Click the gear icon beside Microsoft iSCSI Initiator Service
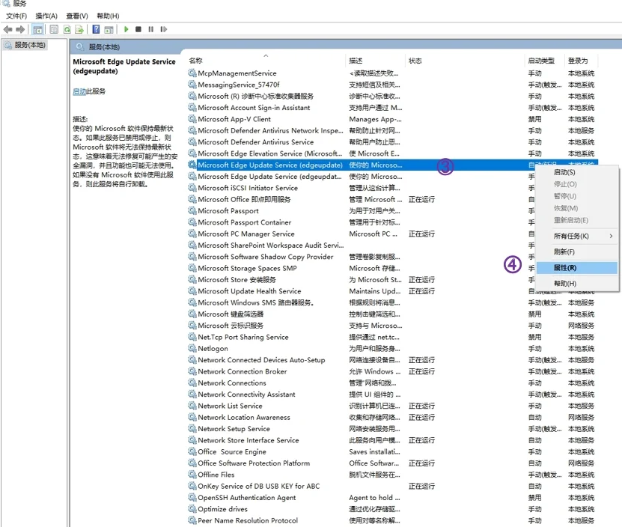 tap(192, 188)
